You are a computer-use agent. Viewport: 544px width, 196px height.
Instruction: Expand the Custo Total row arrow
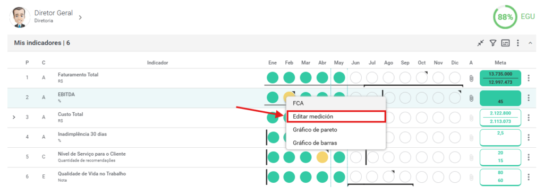tap(14, 118)
